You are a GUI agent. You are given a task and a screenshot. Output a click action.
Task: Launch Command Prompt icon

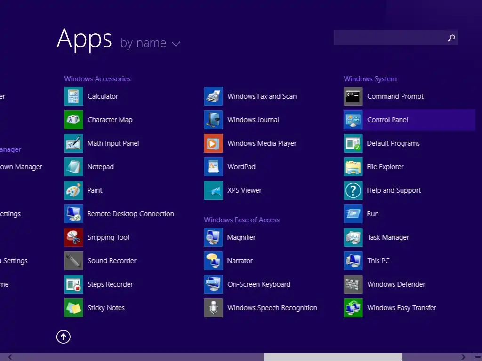(x=353, y=96)
